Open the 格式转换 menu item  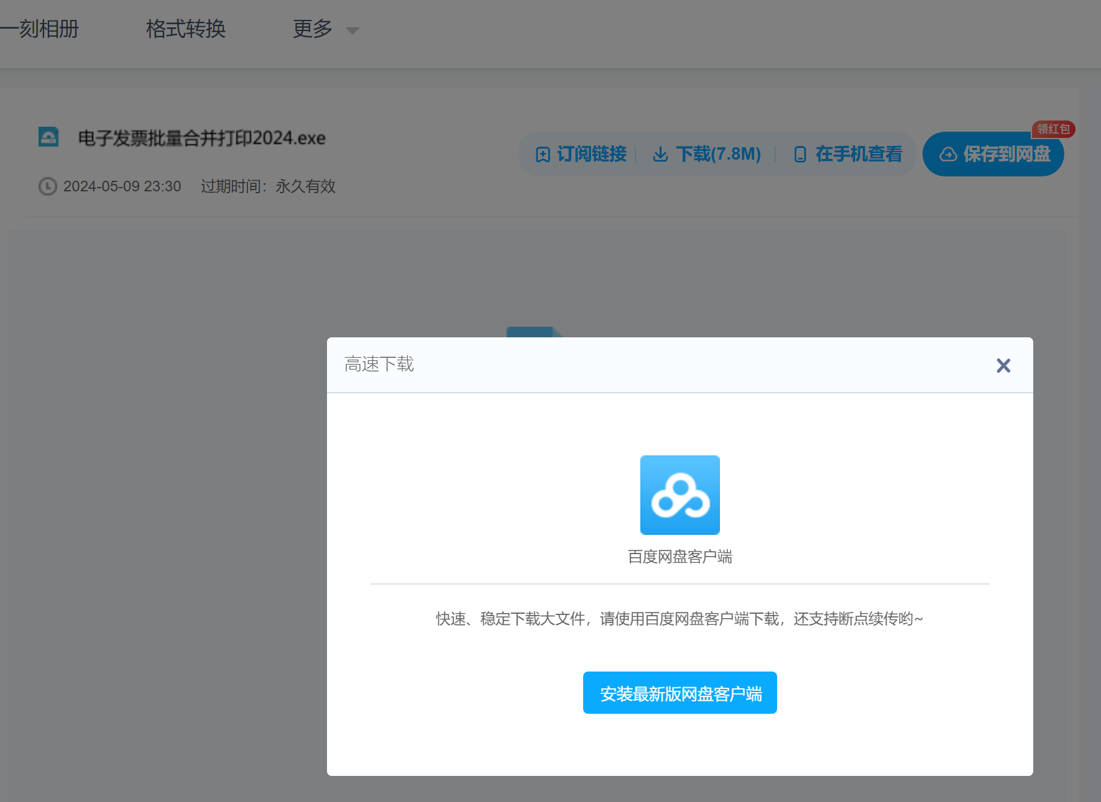point(185,29)
